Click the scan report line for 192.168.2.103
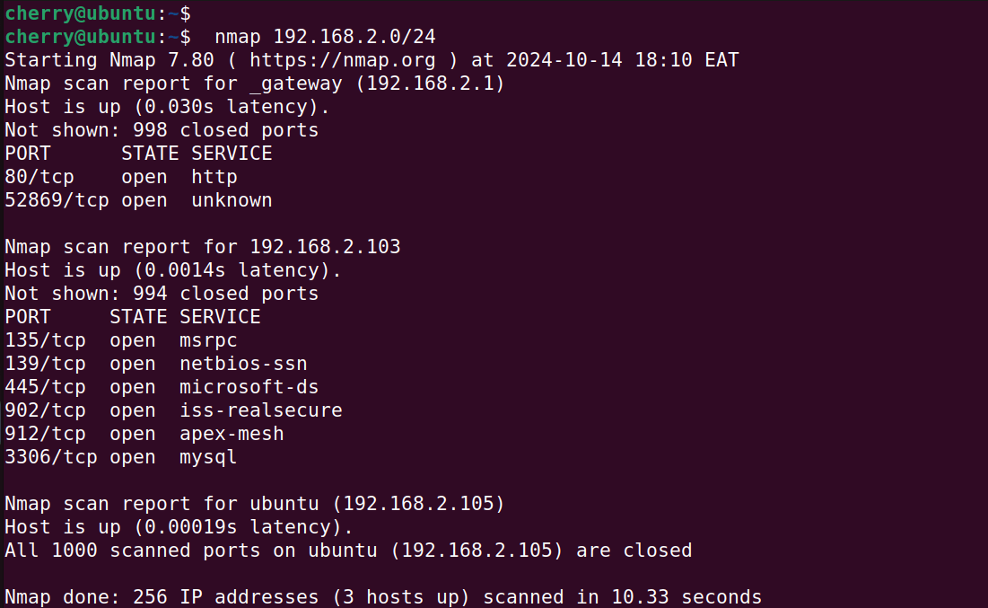This screenshot has width=988, height=608. [x=202, y=247]
